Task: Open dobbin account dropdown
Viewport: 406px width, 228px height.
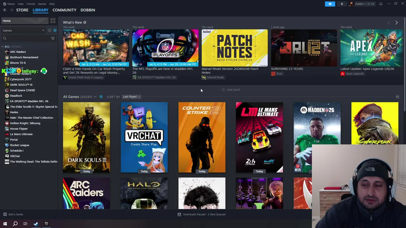Action: [362, 4]
